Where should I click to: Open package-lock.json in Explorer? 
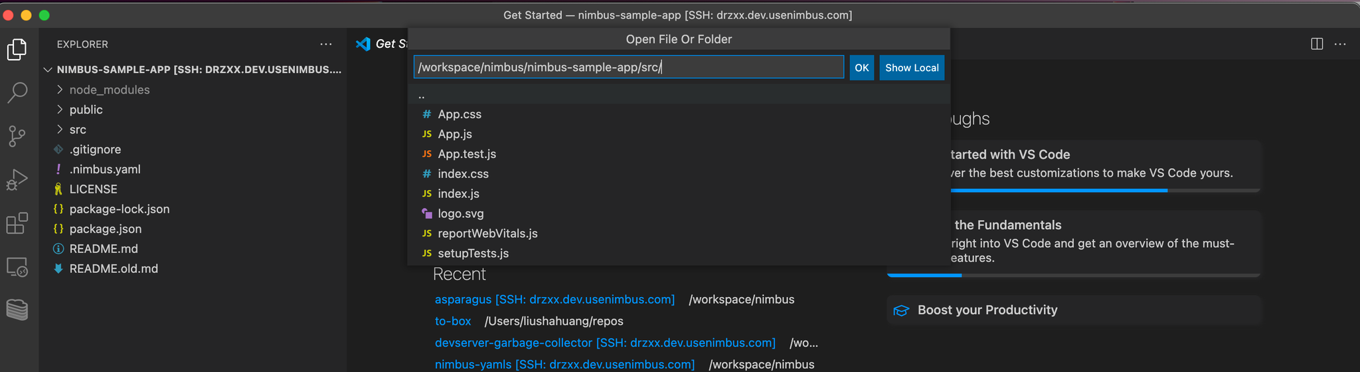tap(193, 209)
